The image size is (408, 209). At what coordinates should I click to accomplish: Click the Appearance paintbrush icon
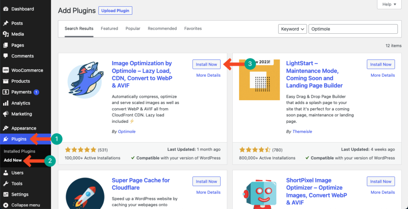(6, 128)
